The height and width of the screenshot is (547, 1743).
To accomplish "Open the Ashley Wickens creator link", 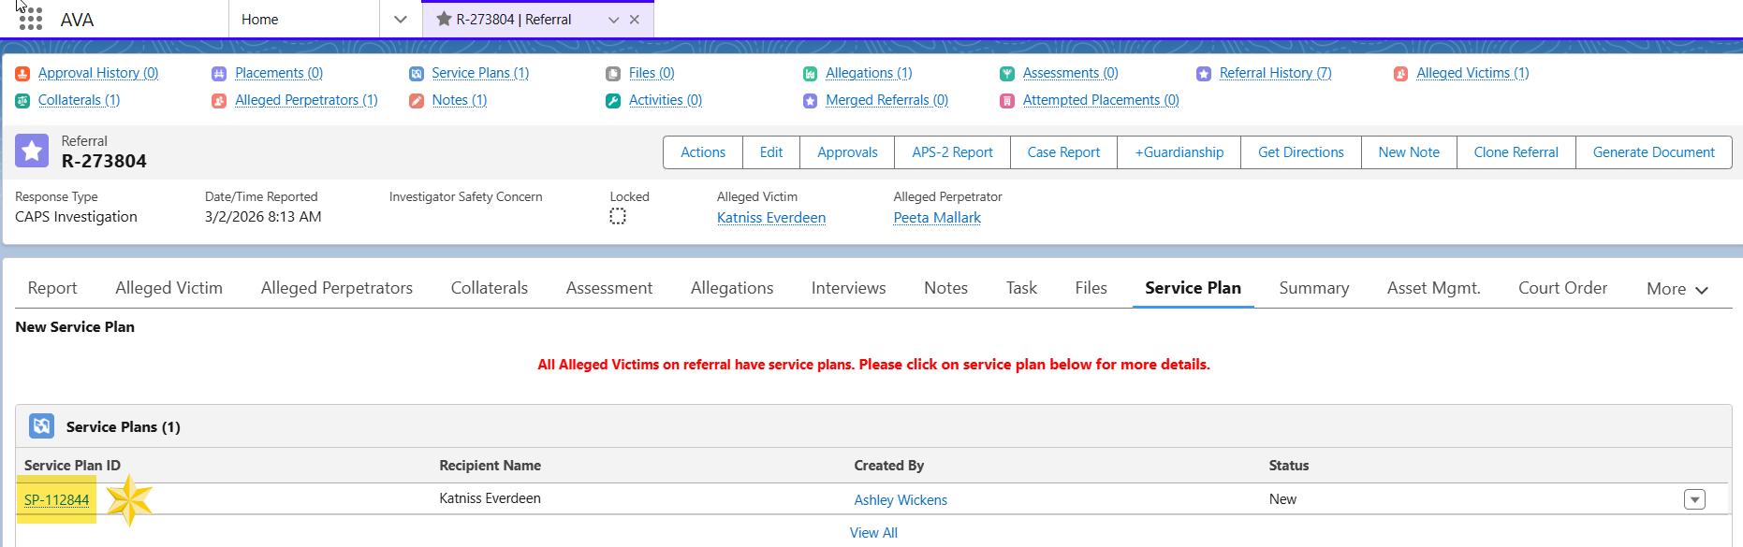I will tap(901, 500).
